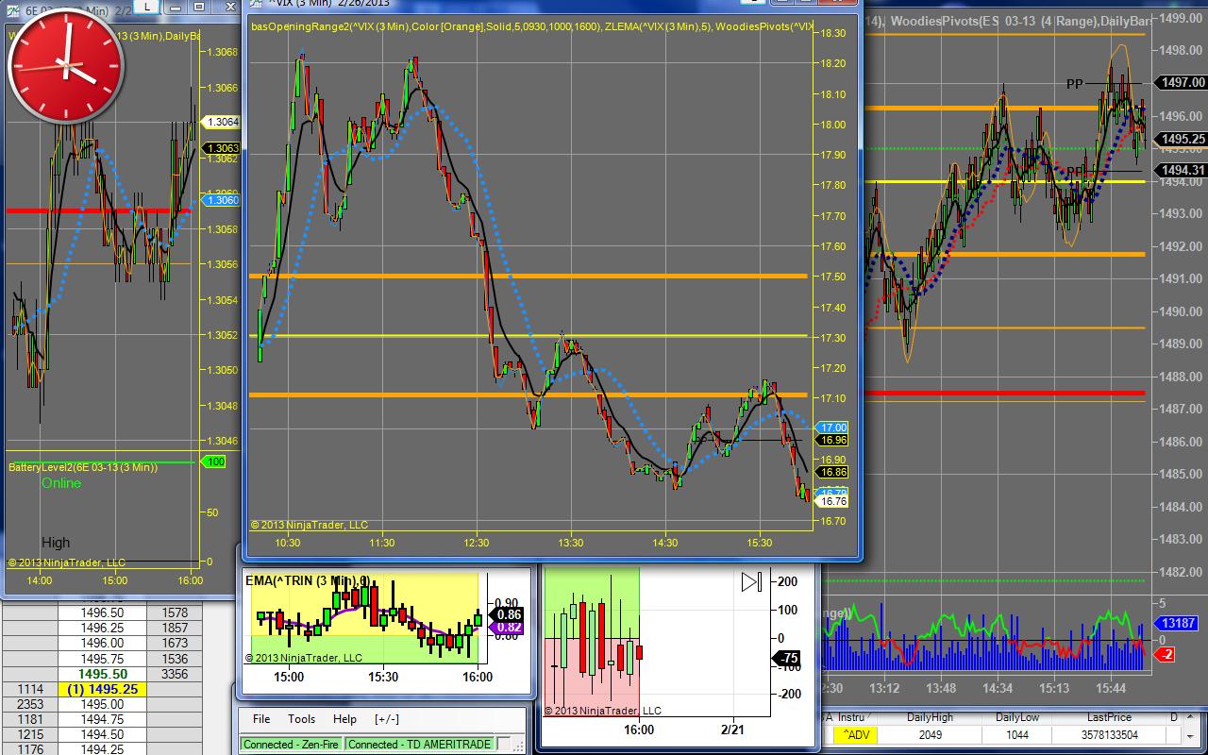
Task: Open the Help menu
Action: [344, 719]
